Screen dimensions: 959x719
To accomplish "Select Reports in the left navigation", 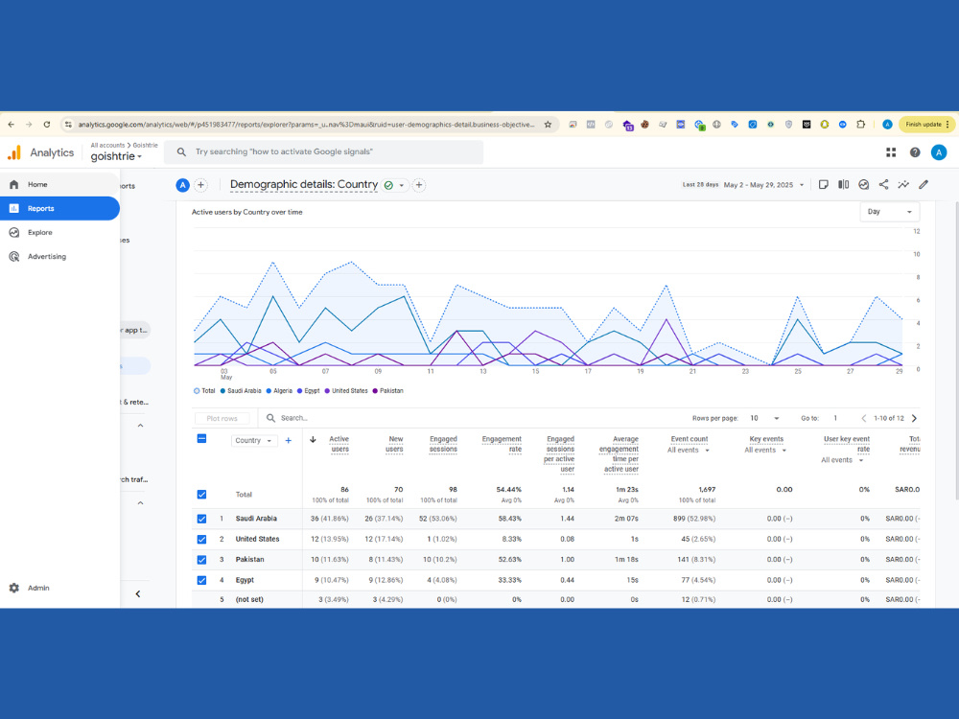I will click(59, 208).
